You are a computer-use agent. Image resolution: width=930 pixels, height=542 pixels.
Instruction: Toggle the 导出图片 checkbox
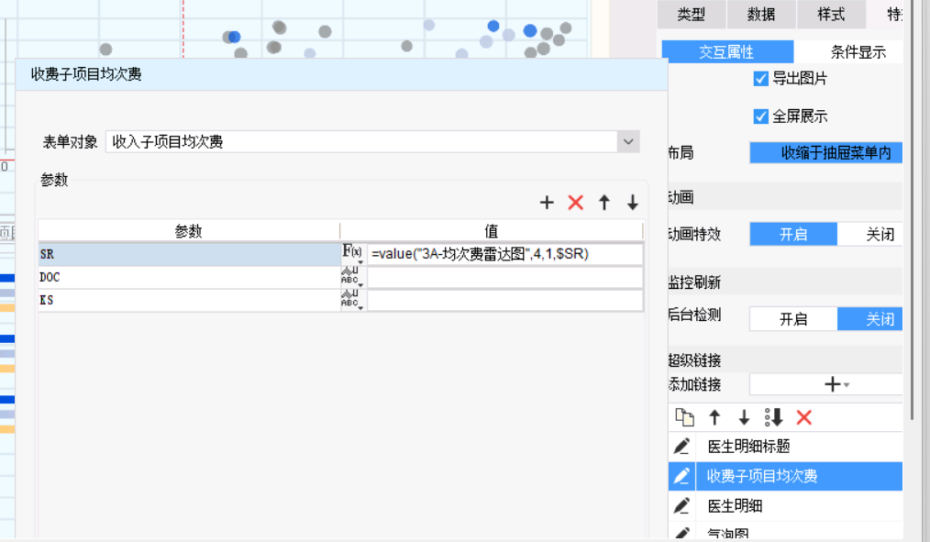click(760, 78)
